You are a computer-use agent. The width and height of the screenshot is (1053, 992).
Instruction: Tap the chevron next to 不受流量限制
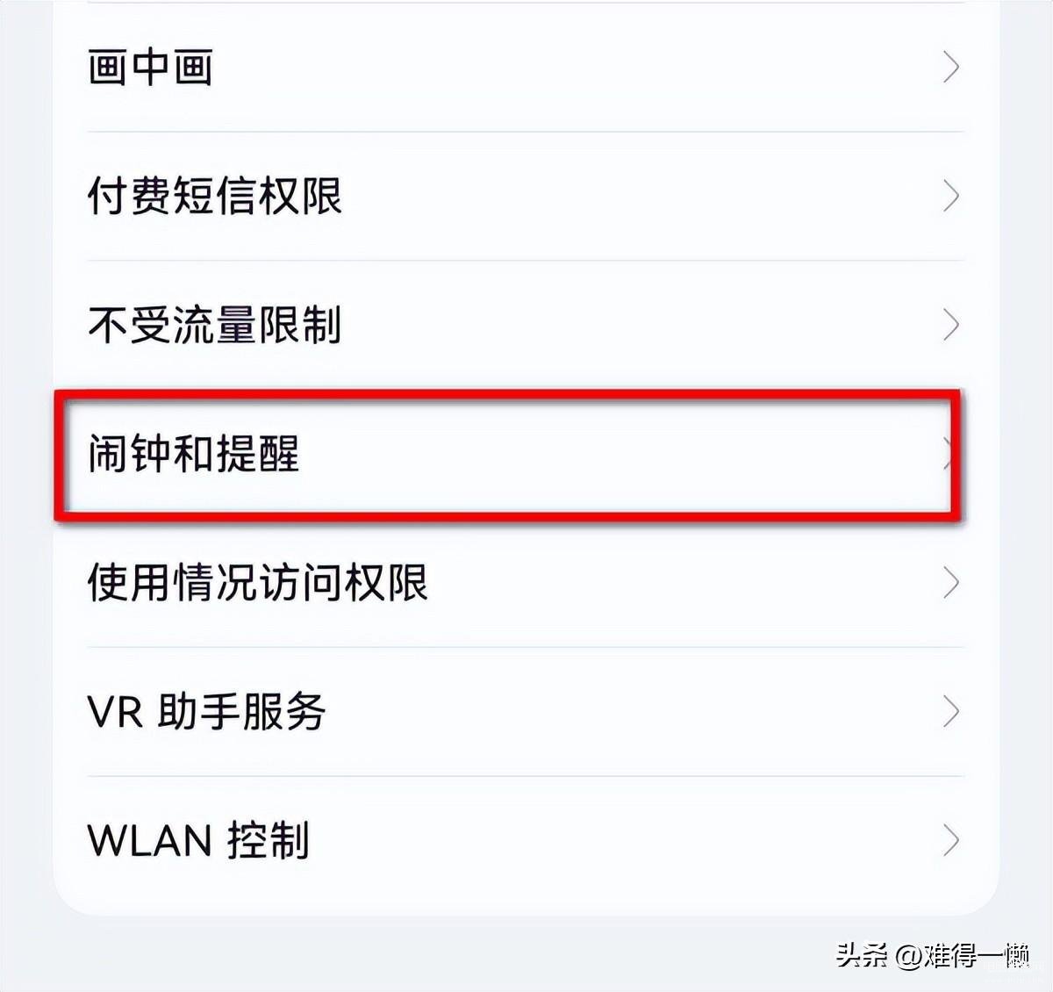coord(950,325)
